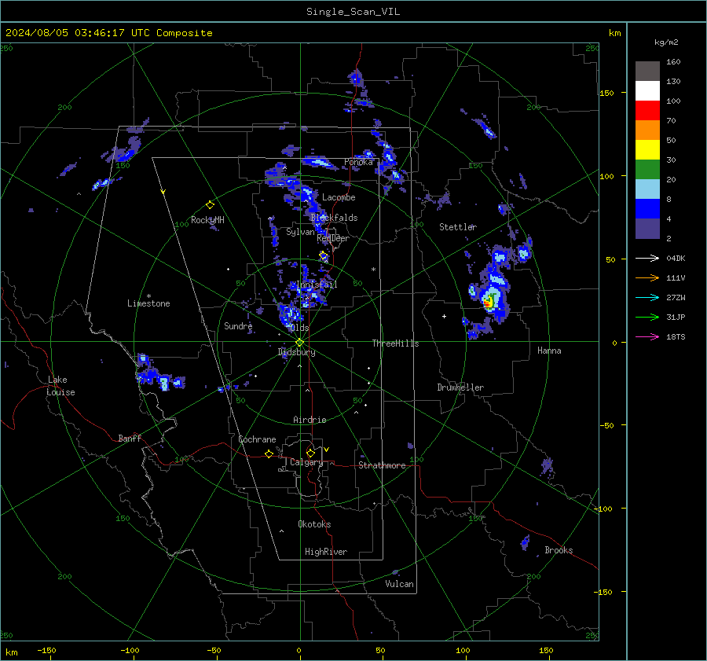Click the Innisfail city label
This screenshot has width=707, height=661.
tap(317, 285)
